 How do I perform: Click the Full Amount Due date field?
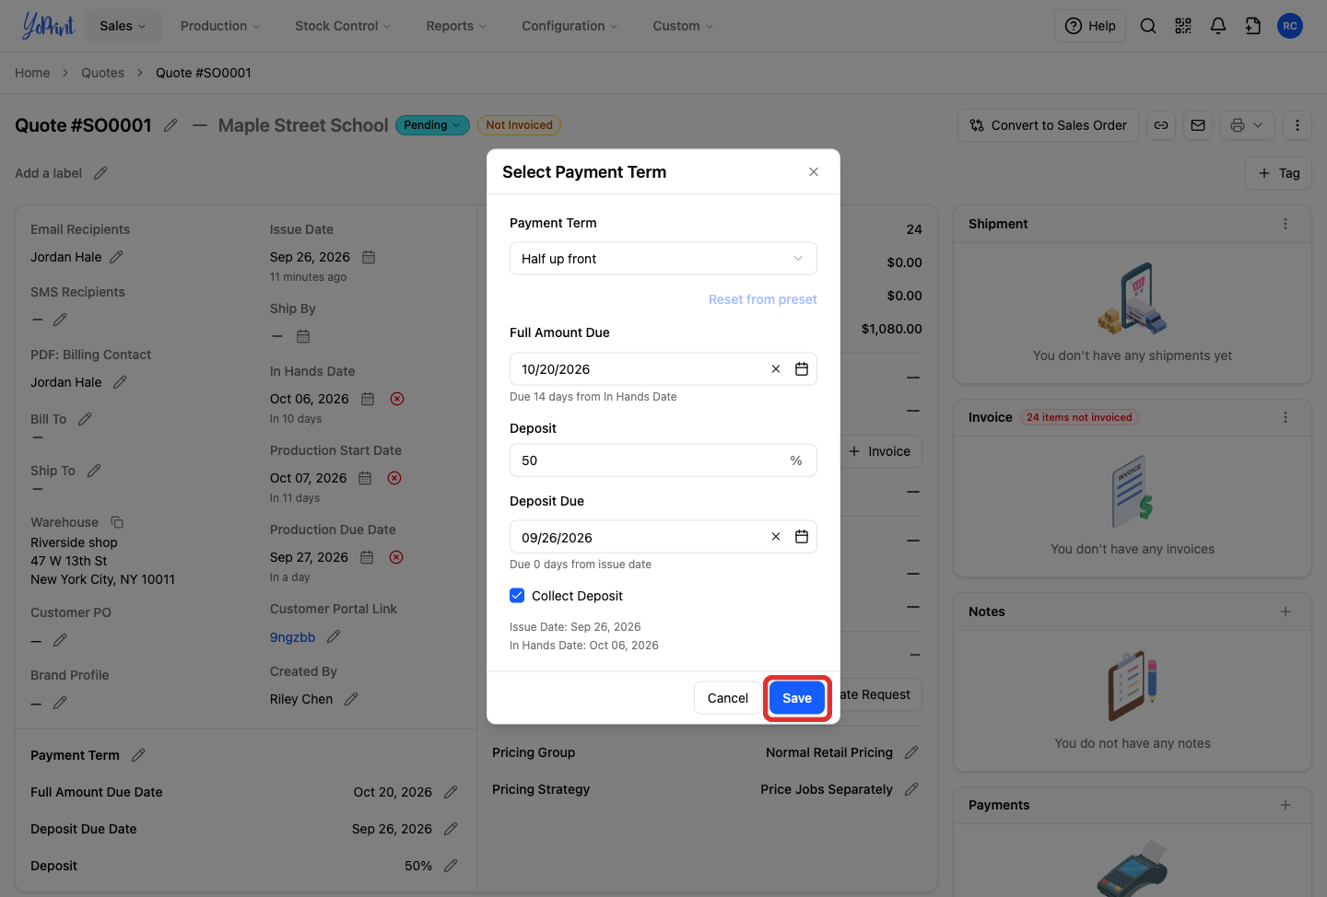(663, 369)
